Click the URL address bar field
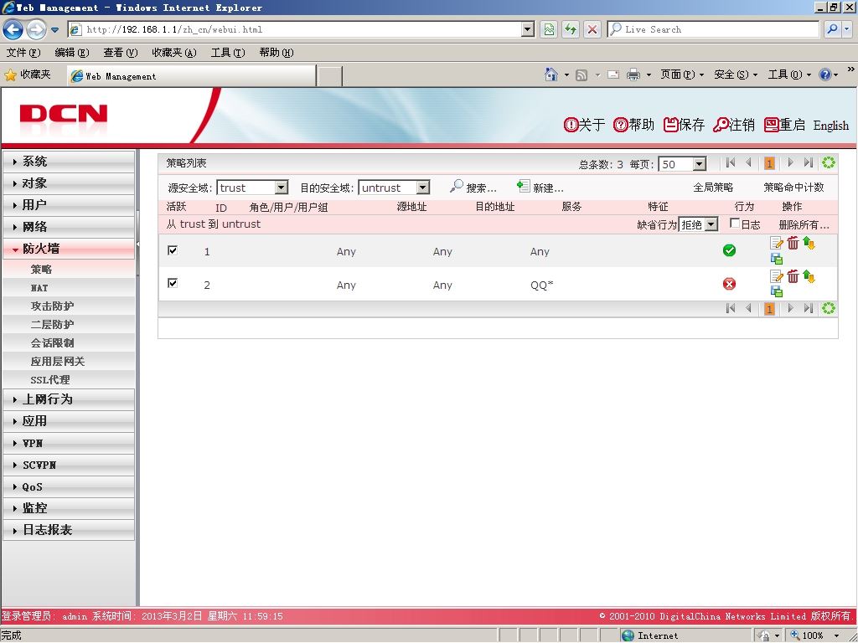This screenshot has width=858, height=643. pos(302,29)
